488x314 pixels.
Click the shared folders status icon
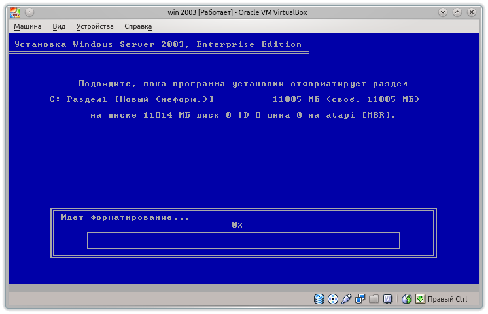click(374, 299)
